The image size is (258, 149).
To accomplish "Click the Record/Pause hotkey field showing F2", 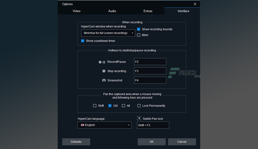I will (150, 62).
